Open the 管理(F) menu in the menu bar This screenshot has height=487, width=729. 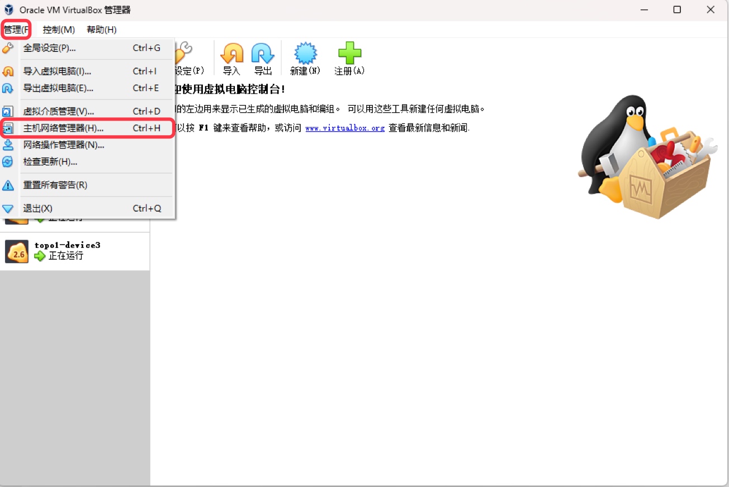[x=16, y=30]
